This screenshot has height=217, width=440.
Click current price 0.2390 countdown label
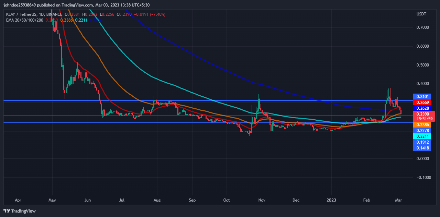[x=423, y=116]
